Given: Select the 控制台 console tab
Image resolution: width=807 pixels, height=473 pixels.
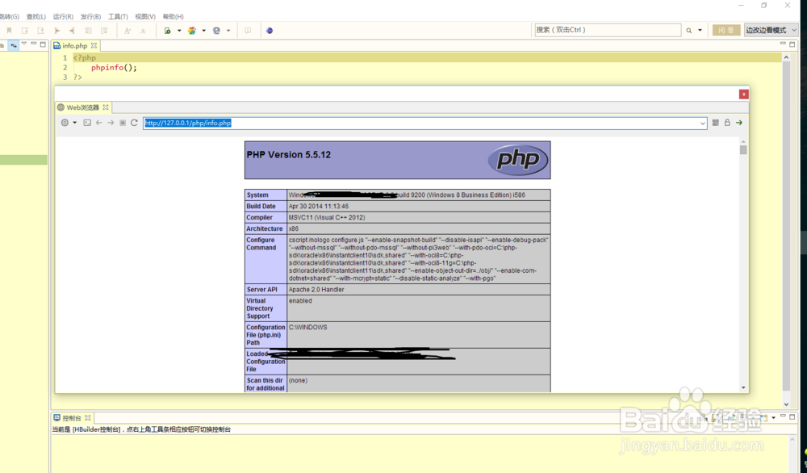Looking at the screenshot, I should pyautogui.click(x=72, y=418).
